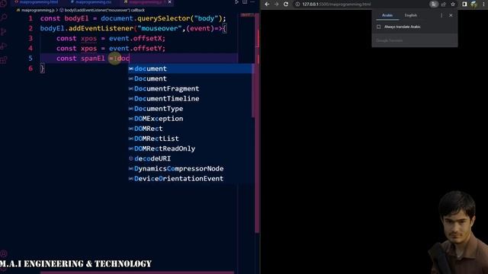Image resolution: width=488 pixels, height=274 pixels.
Task: Choose the 'DOMRect' suggestion
Action: point(191,129)
